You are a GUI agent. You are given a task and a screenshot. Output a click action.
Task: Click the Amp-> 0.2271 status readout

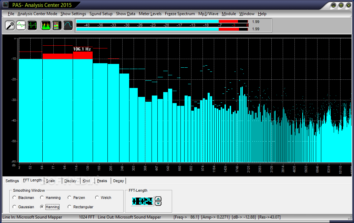click(216, 217)
